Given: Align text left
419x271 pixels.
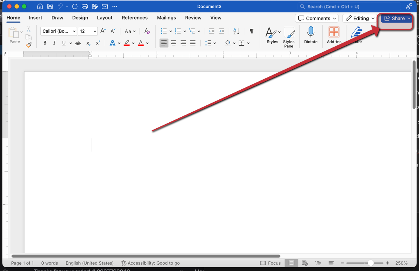Looking at the screenshot, I should [x=164, y=43].
